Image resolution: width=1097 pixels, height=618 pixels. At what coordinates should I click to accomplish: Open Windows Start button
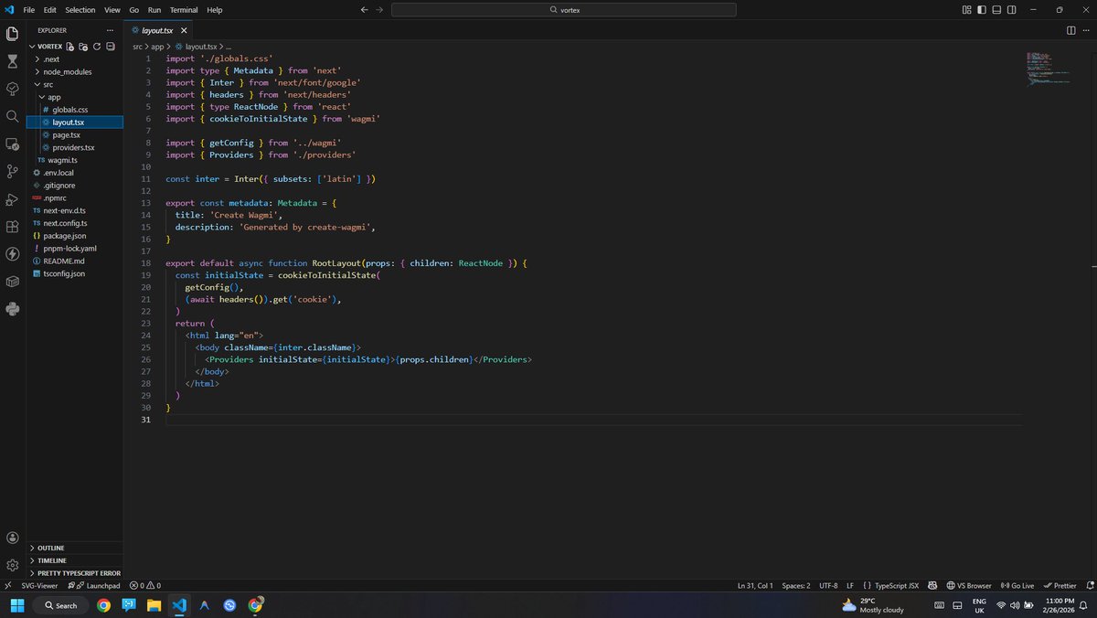(x=17, y=605)
